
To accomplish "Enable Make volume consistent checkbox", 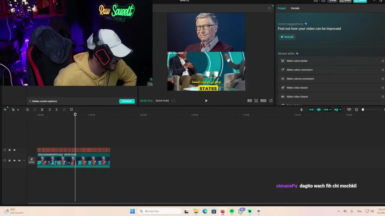I will (x=383, y=79).
